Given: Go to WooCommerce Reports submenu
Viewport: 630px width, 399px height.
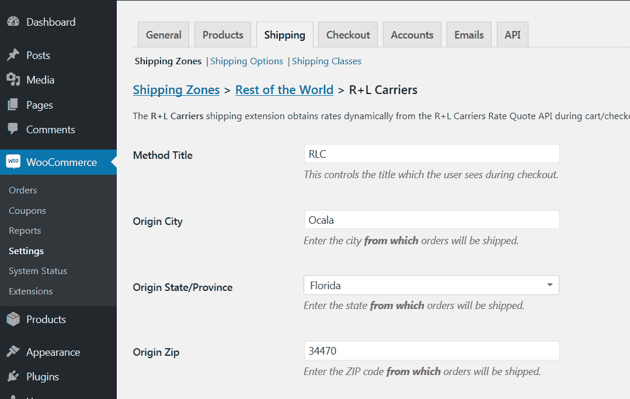Looking at the screenshot, I should coord(25,231).
